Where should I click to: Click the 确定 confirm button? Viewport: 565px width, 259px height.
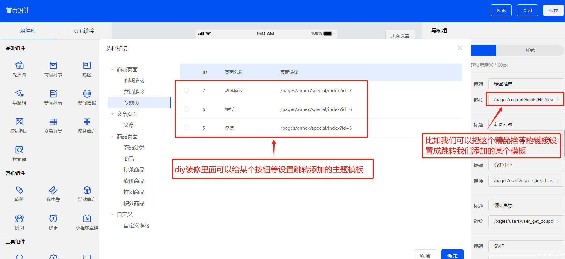tap(452, 255)
